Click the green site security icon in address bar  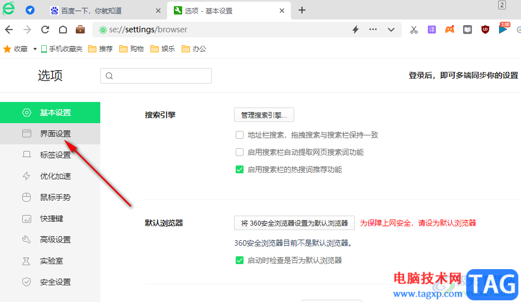coord(103,30)
